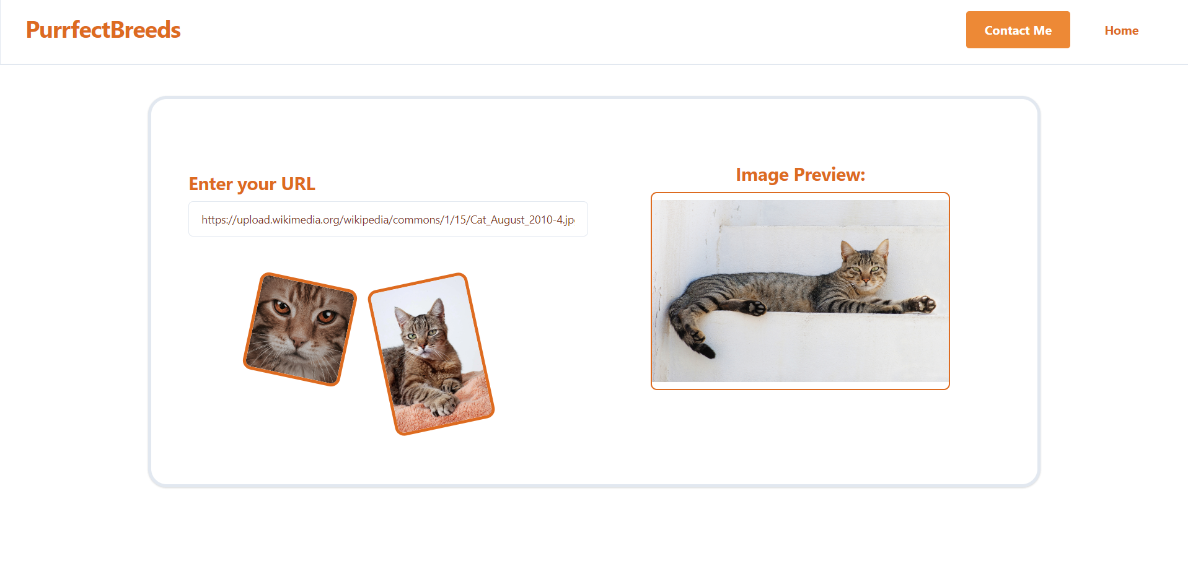
Task: Click the lying cat image preview
Action: pyautogui.click(x=800, y=291)
